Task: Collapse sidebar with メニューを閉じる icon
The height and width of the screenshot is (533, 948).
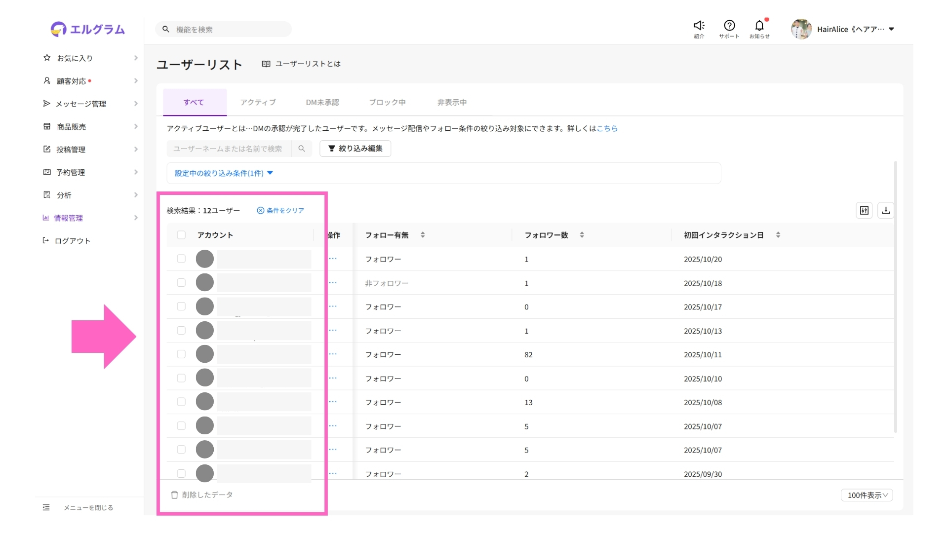Action: pos(46,507)
